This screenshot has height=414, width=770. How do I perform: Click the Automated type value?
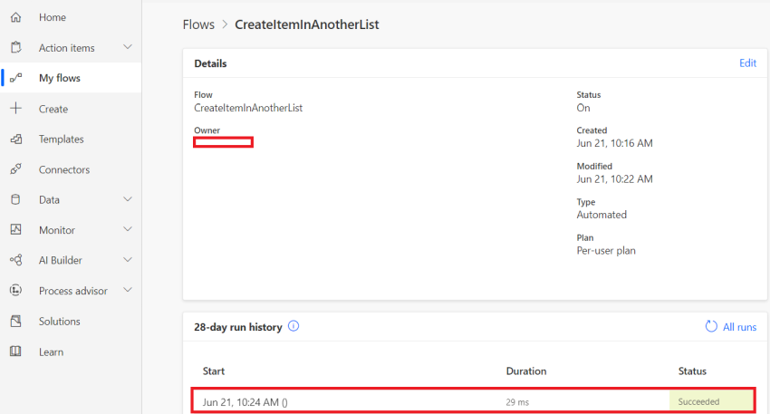[x=602, y=215]
